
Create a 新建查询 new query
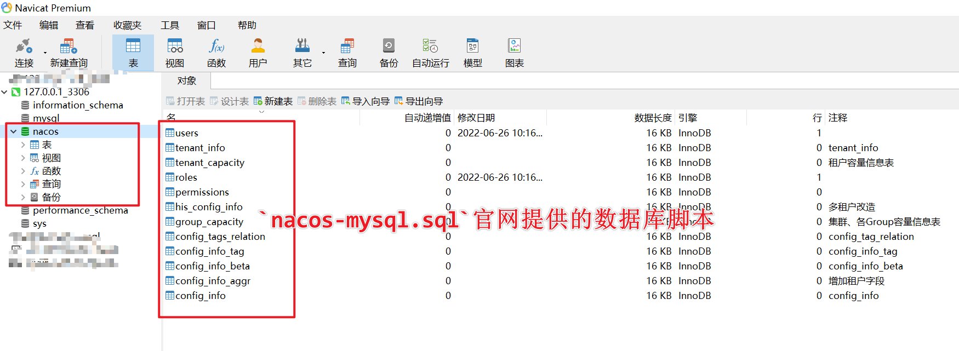pos(68,53)
